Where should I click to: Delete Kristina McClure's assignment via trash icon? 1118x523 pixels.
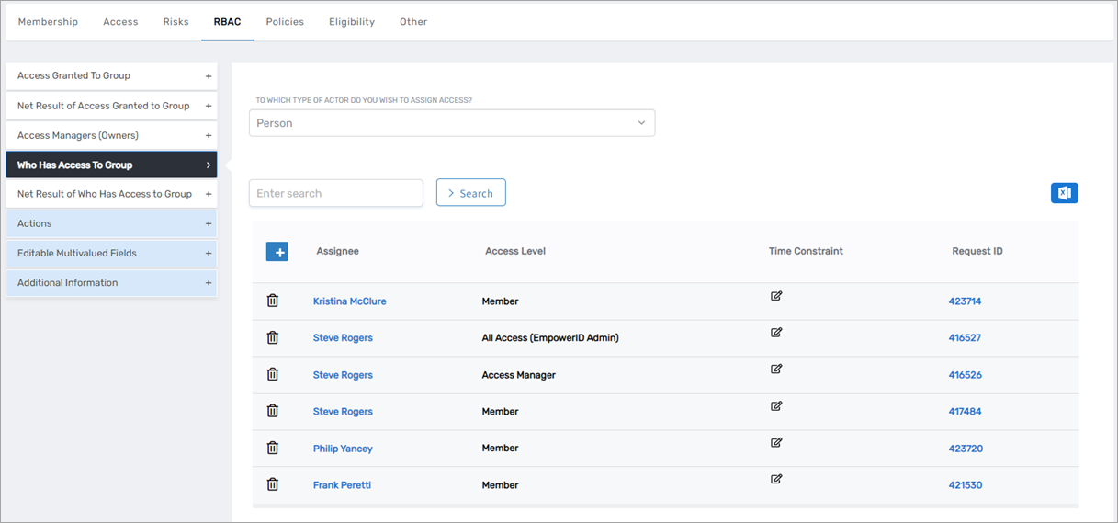[x=273, y=301]
